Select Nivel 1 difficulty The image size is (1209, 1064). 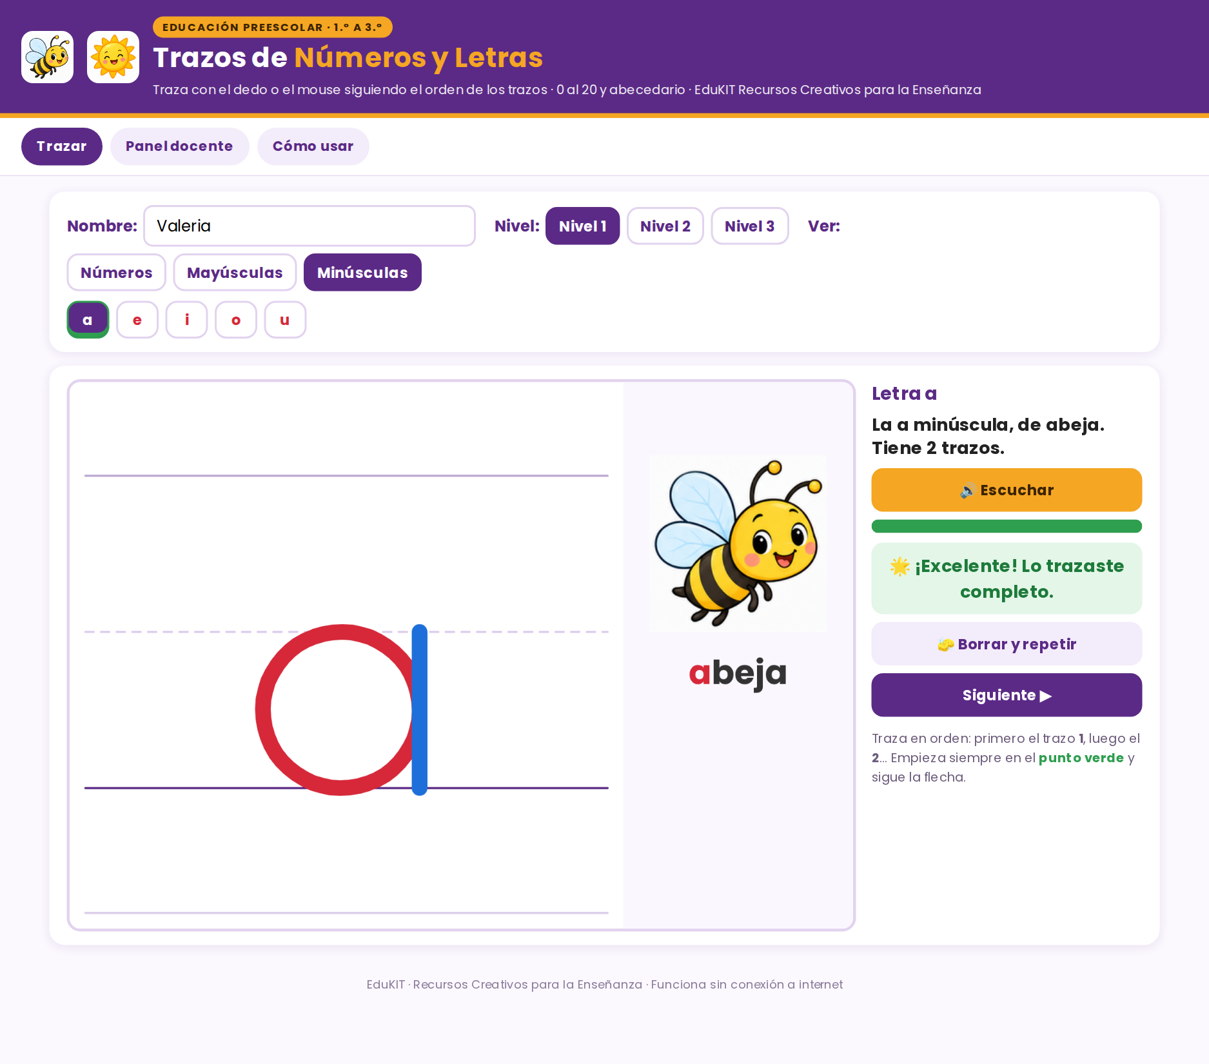[x=582, y=226]
